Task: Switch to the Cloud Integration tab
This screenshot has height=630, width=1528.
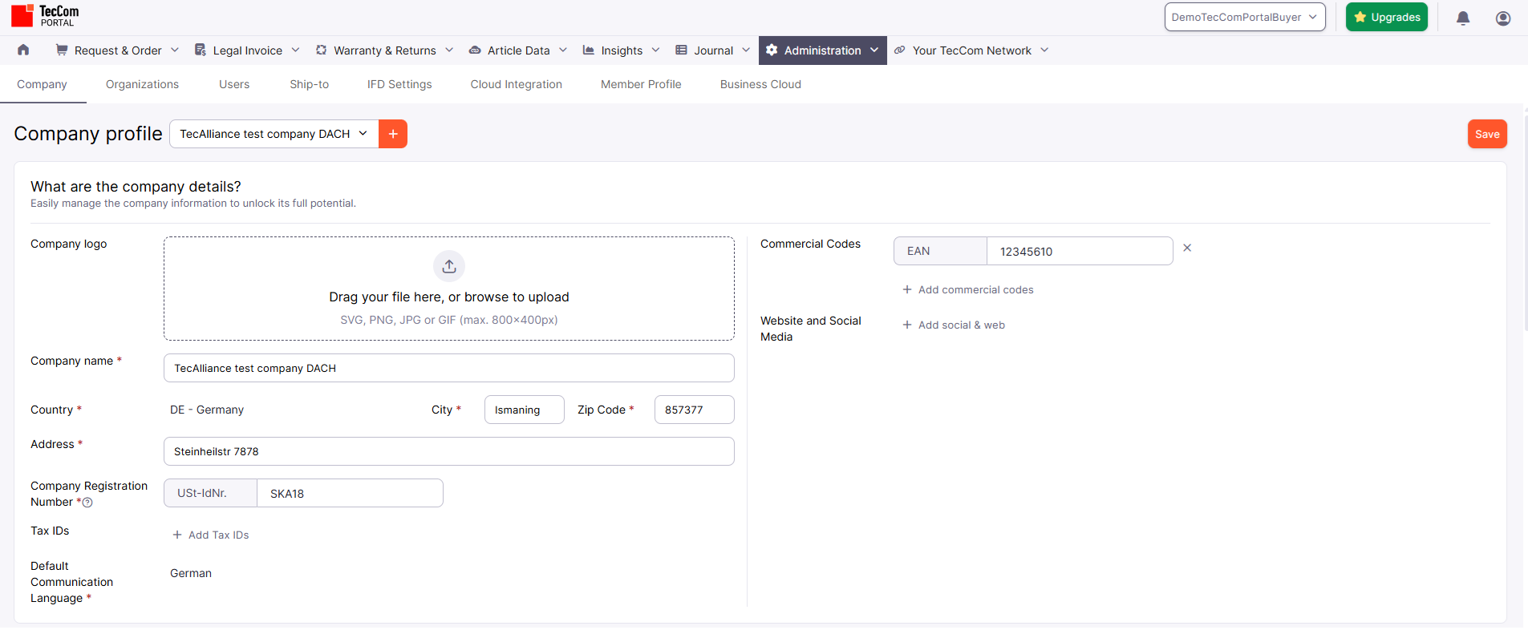Action: [516, 84]
